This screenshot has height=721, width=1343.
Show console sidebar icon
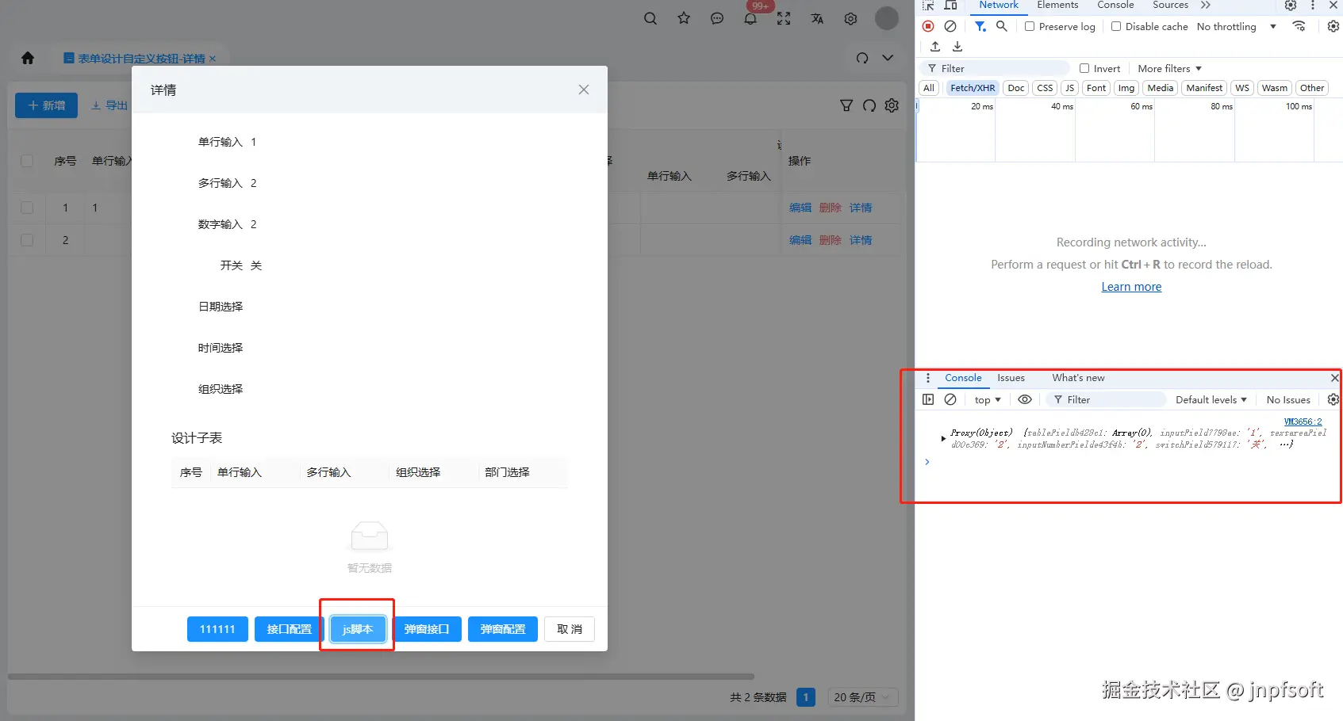pos(928,399)
